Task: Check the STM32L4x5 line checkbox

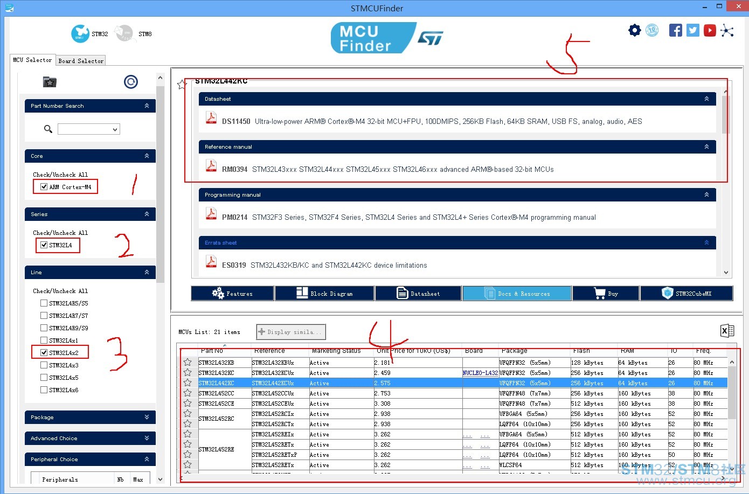Action: click(44, 378)
